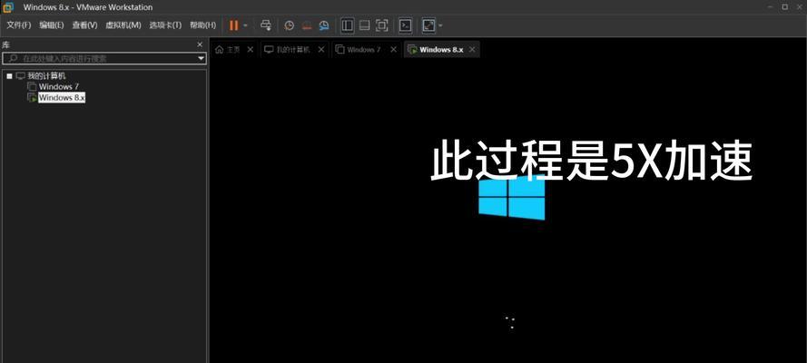Expand the stretch display dropdown arrow

click(440, 25)
